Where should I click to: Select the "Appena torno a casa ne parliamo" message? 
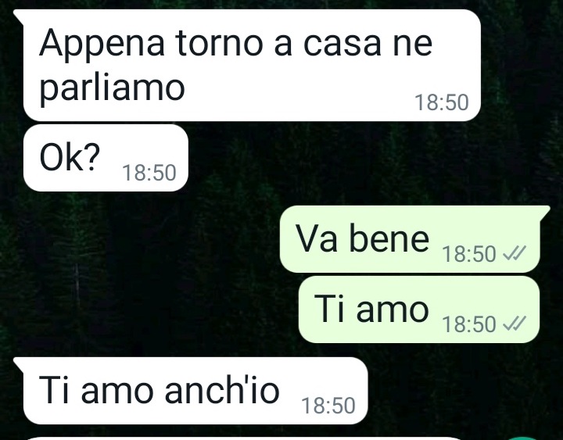tap(252, 66)
